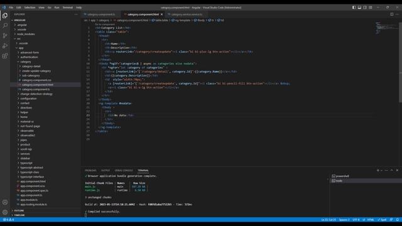The image size is (402, 226).
Task: Click the panel ellipsis icon left of the maximize caret
Action: coord(386,170)
